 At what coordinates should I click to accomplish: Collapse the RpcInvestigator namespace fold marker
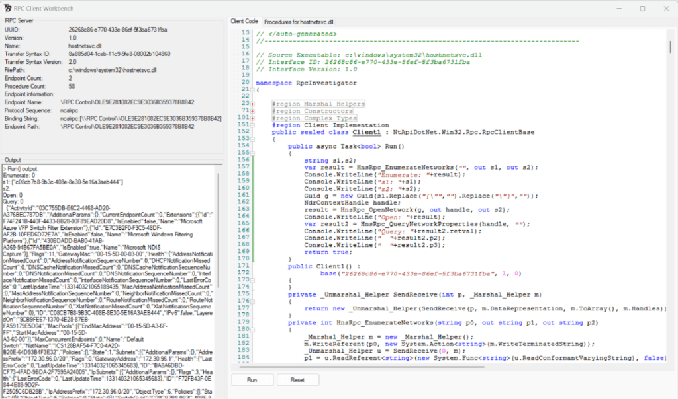pos(254,90)
